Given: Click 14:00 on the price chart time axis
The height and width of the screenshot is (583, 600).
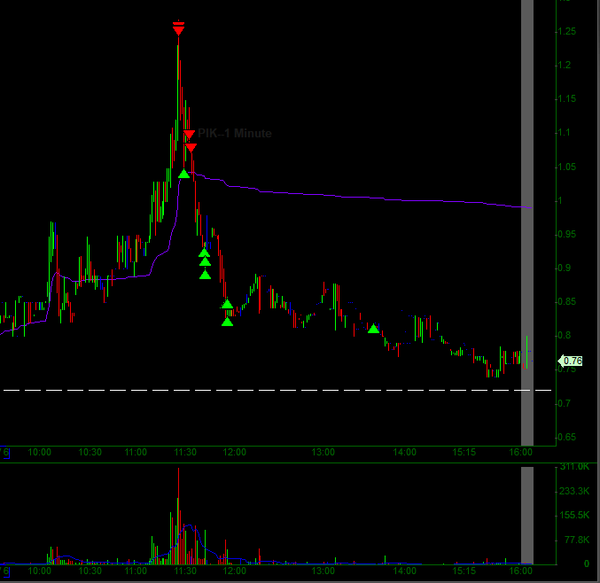Looking at the screenshot, I should tap(404, 452).
